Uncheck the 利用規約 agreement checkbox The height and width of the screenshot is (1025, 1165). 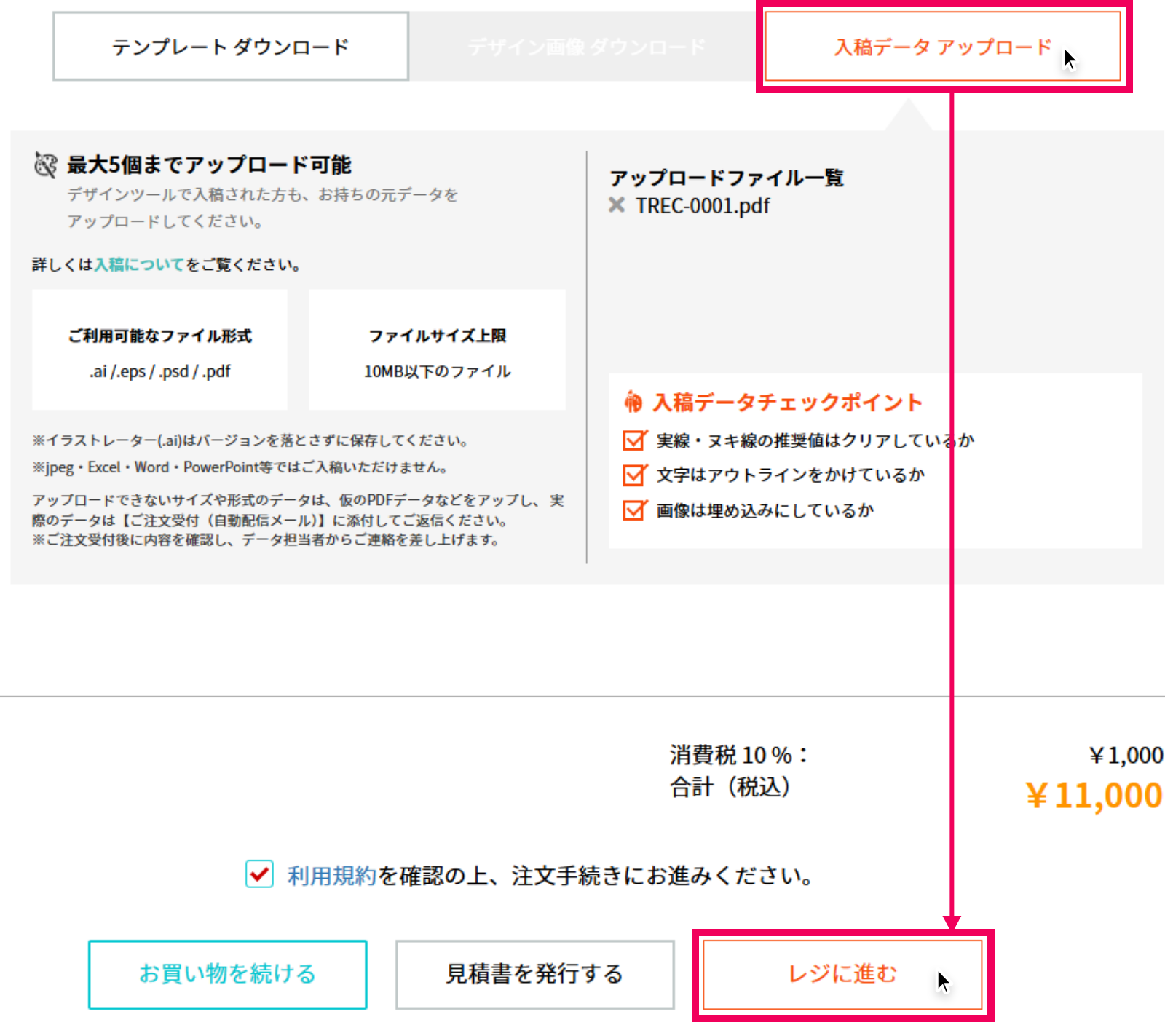(259, 874)
